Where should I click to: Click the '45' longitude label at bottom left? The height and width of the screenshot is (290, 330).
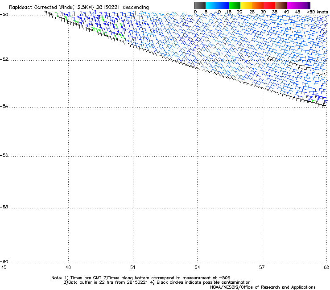click(x=4, y=267)
